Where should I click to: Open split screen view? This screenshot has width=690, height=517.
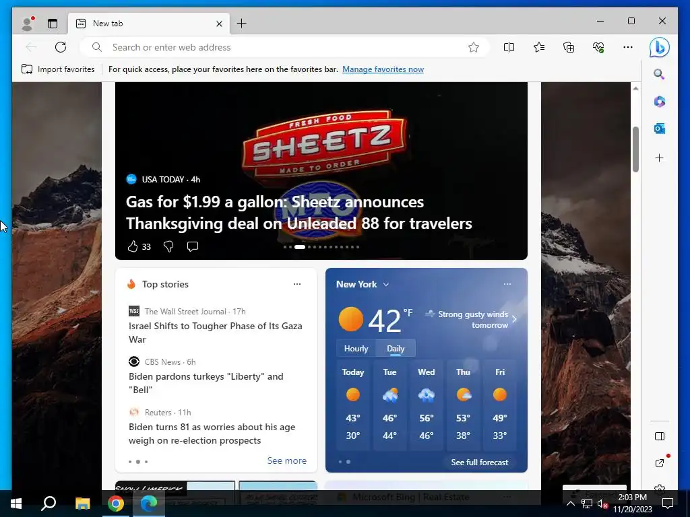tap(509, 47)
